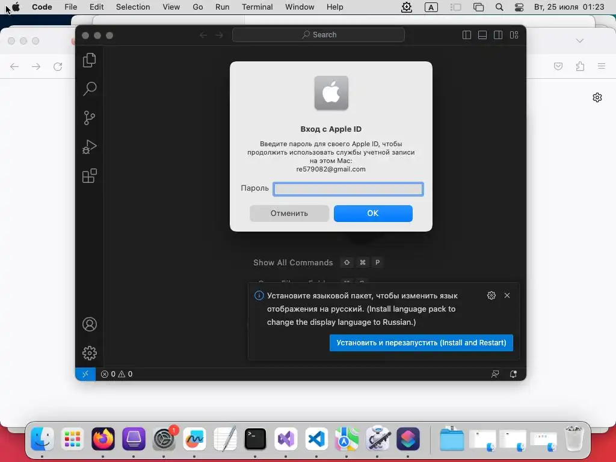Open Firefox from the Dock

[103, 439]
